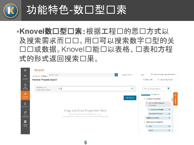Click the property list scrollbar thumb
Image resolution: width=194 pixels, height=145 pixels.
point(172,100)
